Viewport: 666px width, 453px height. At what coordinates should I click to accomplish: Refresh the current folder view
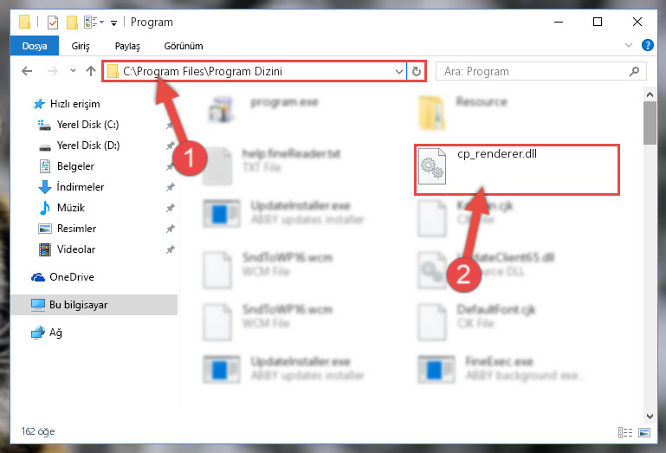click(417, 71)
